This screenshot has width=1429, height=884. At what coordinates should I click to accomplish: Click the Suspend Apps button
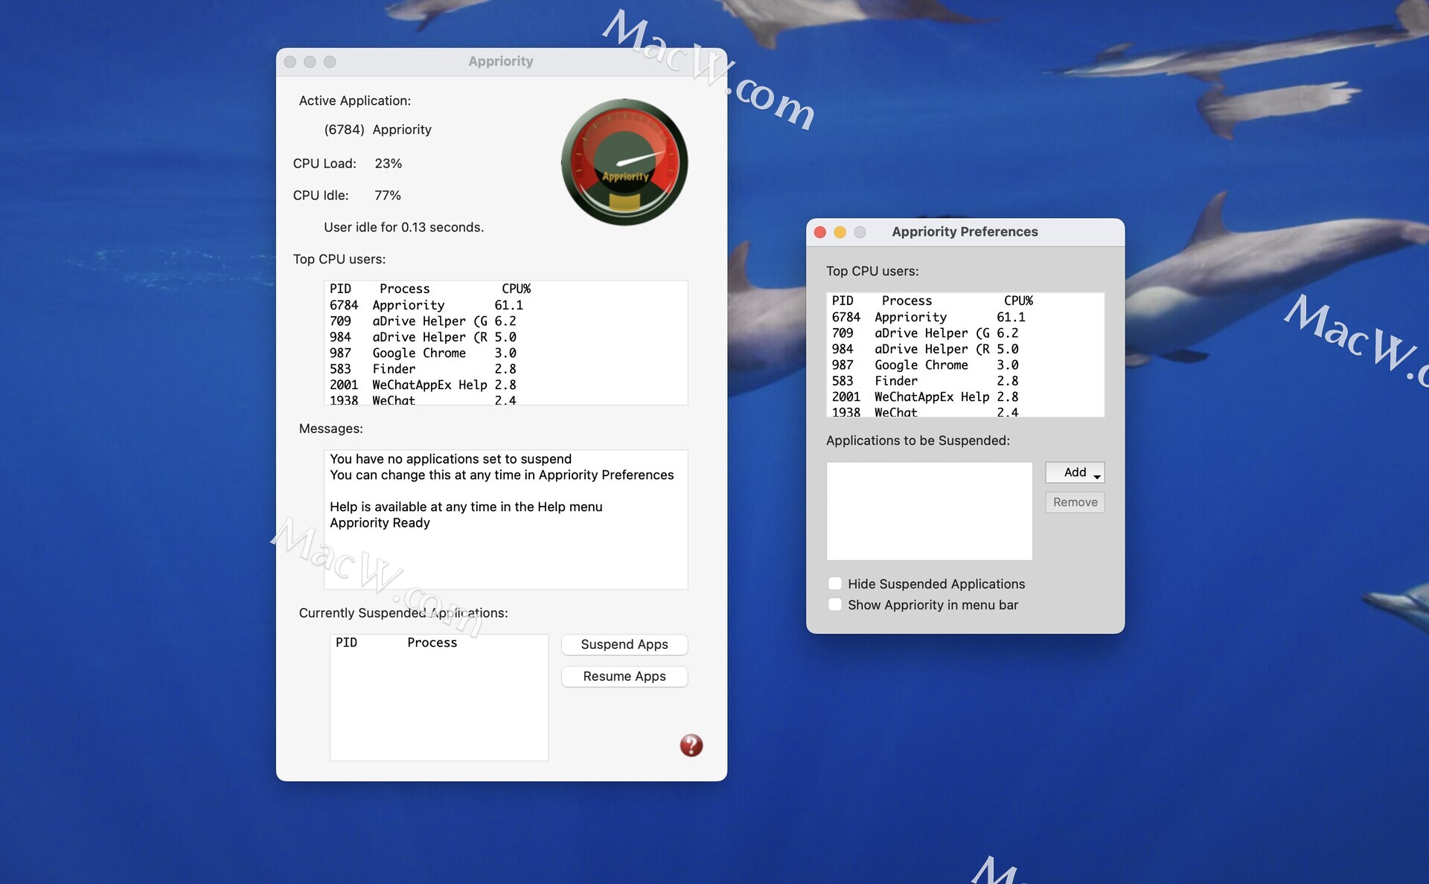coord(624,644)
